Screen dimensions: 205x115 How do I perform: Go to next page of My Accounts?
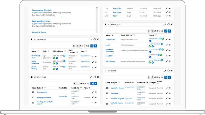click(x=166, y=31)
